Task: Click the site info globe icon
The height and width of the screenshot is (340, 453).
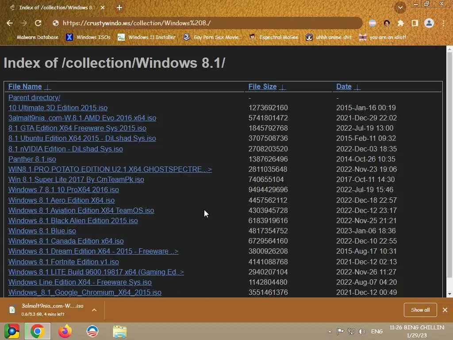Action: tap(56, 23)
